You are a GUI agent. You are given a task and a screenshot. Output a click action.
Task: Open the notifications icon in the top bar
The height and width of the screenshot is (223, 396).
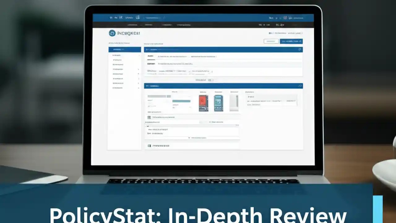click(x=285, y=18)
